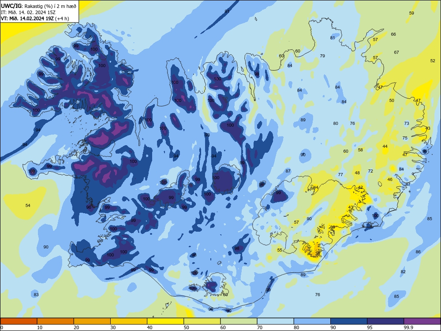The height and width of the screenshot is (331, 441).
Task: Click the dark orange 0–10 legend swatch
Action: click(19, 321)
